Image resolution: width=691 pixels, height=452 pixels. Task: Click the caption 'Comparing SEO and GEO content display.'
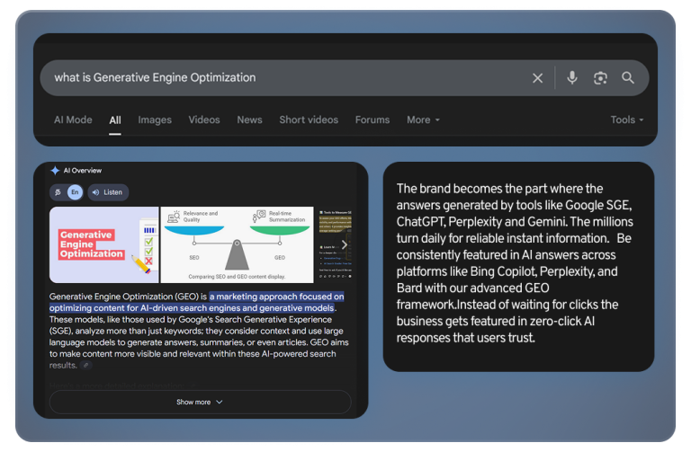[237, 277]
